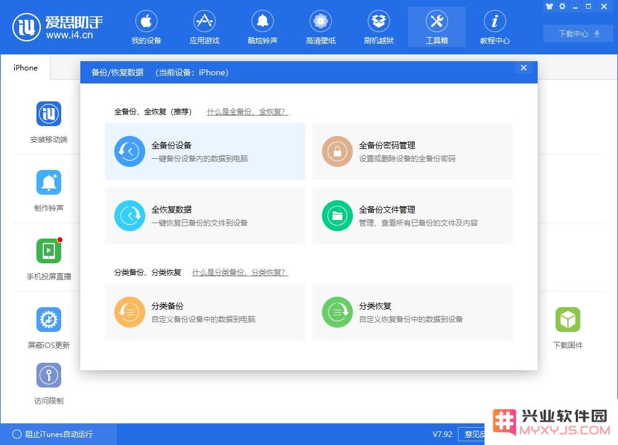Screen dimensions: 618x445
Task: Open 访问限制 access restriction tool
Action: pos(49,375)
